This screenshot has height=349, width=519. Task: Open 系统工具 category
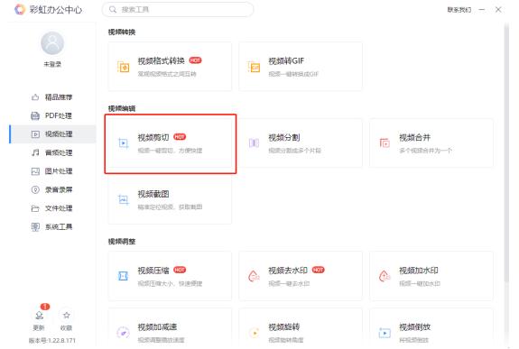[x=52, y=227]
